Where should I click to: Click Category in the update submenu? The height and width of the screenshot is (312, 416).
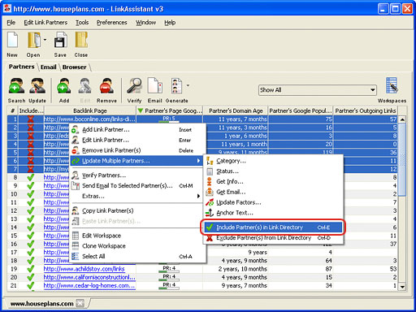(x=274, y=161)
